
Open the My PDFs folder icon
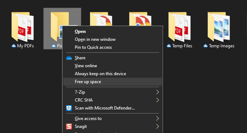[23, 27]
